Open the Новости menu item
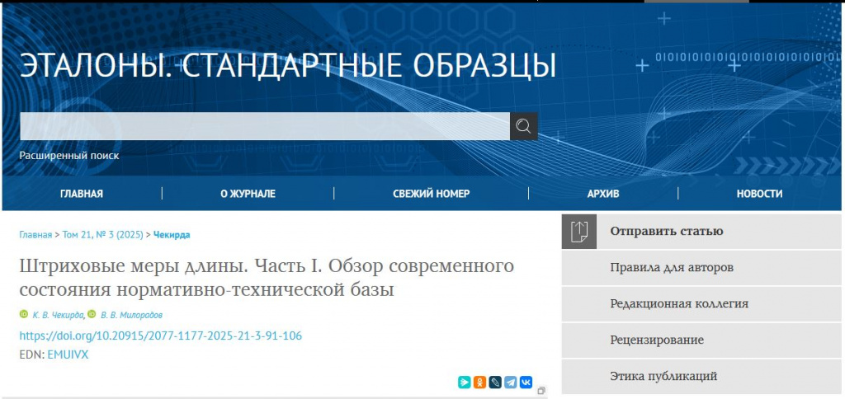 click(x=760, y=194)
